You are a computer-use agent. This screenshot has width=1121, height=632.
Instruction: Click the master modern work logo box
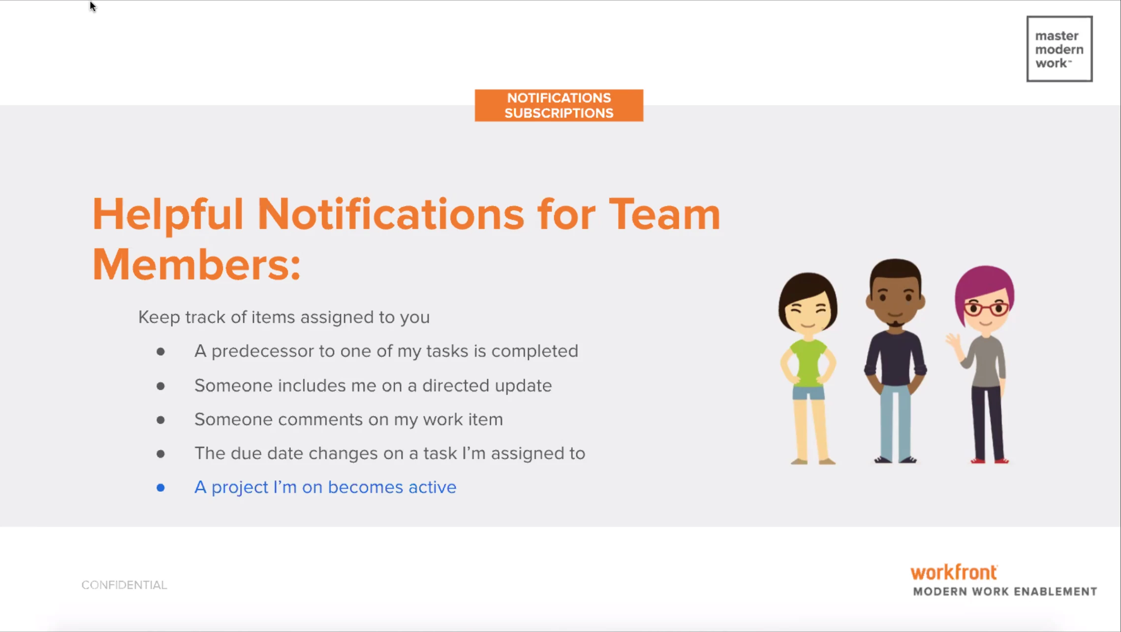(1059, 49)
